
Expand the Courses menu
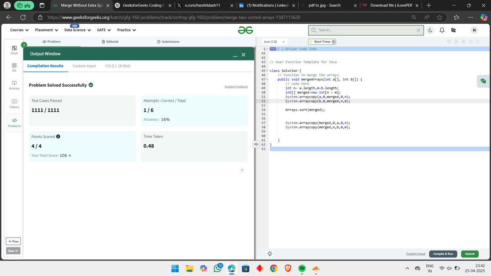pos(19,30)
